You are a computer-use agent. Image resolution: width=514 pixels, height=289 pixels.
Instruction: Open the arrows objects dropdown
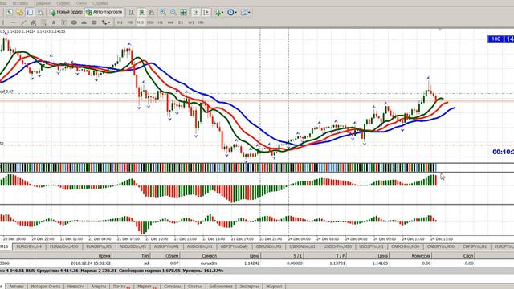(105, 22)
